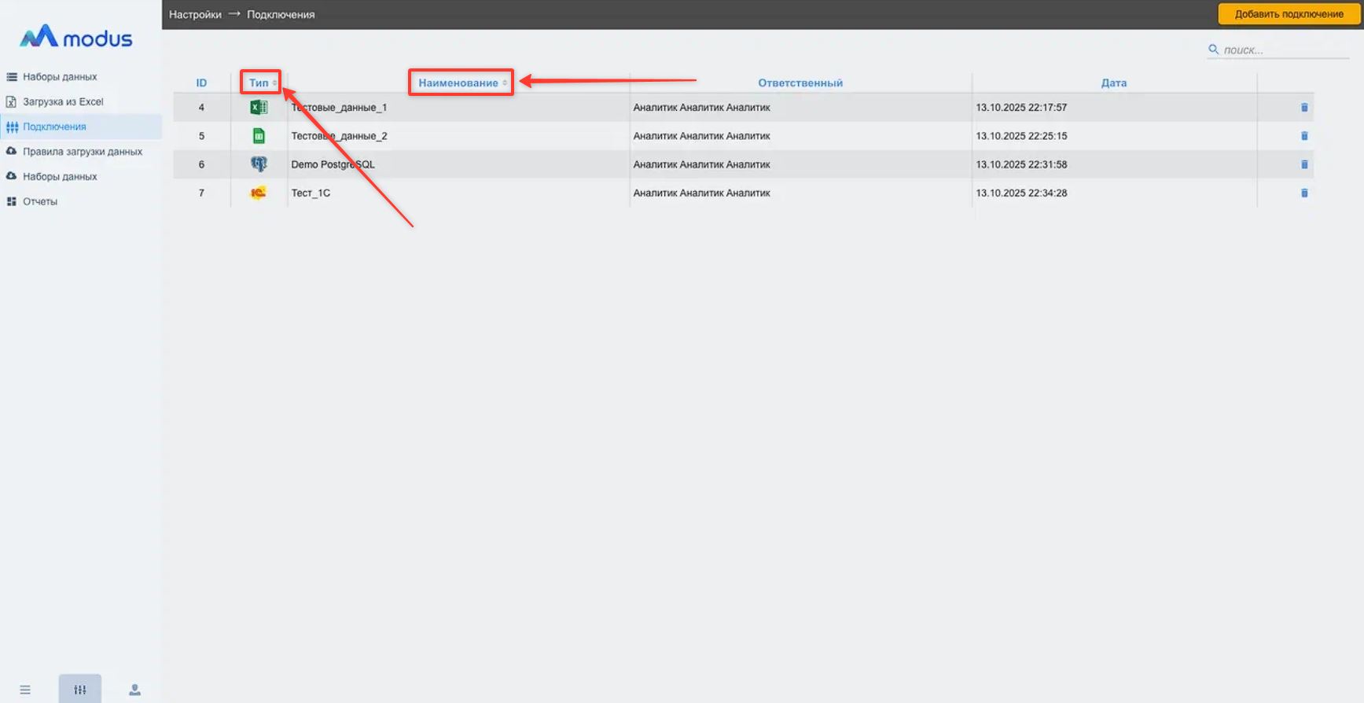
Task: Go to Отчеты section
Action: (40, 201)
